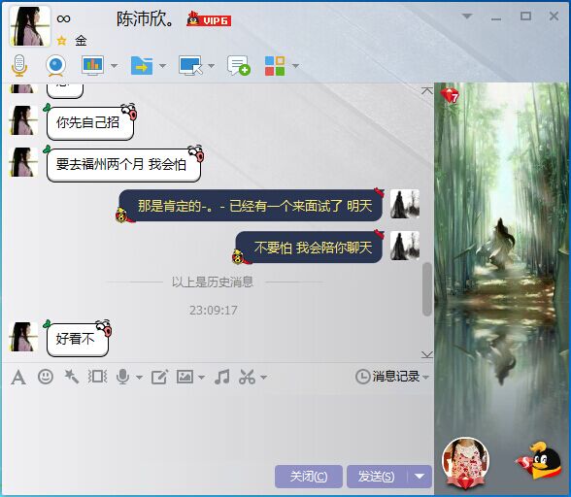Click the 以上是历史消息 divider label
This screenshot has height=497, width=571.
coord(213,282)
